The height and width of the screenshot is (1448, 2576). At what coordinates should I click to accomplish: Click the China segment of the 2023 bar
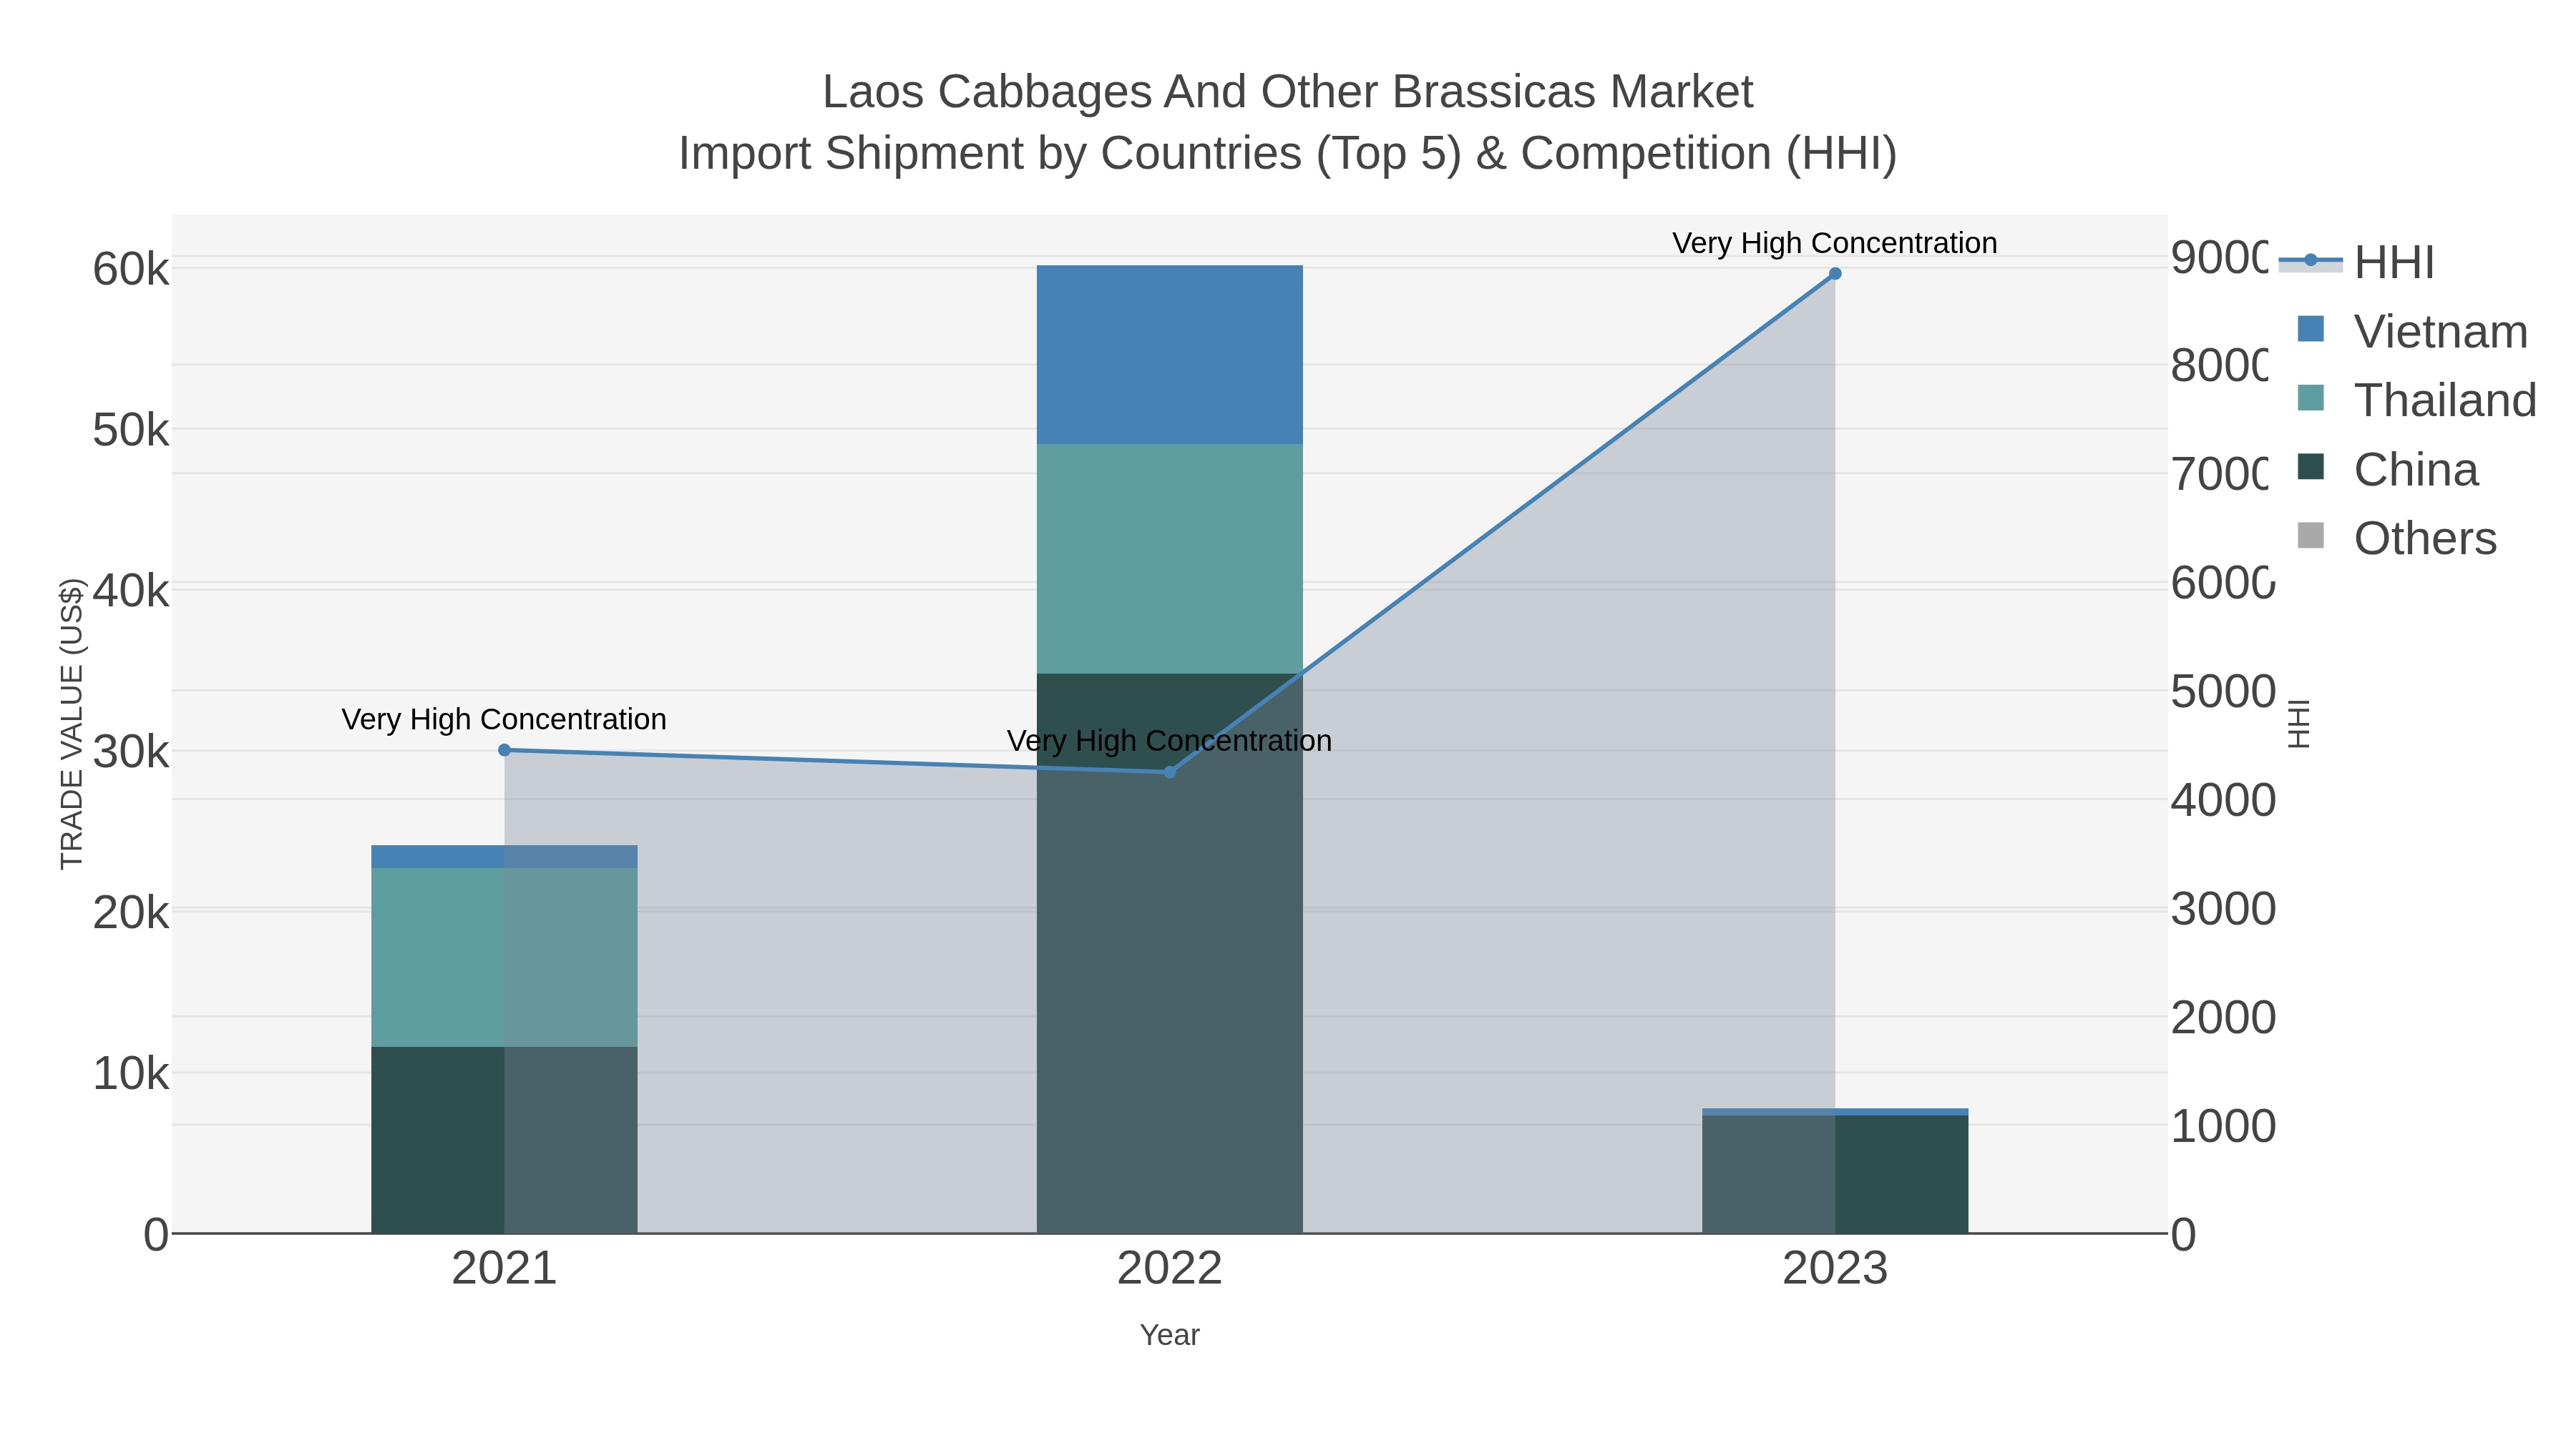pos(1835,1174)
